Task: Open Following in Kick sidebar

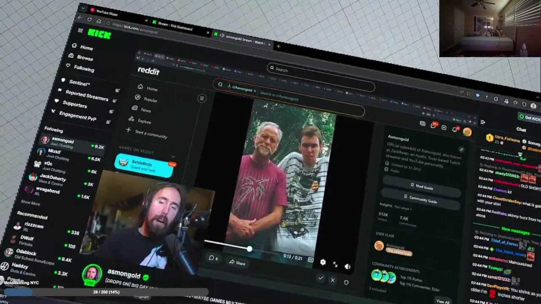Action: (x=80, y=68)
